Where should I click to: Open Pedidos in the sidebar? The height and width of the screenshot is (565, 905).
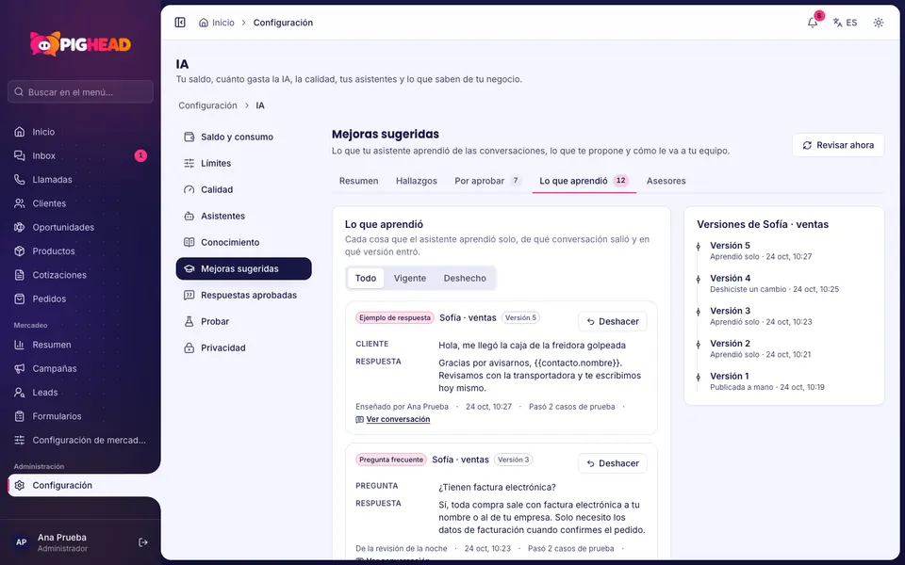(x=80, y=299)
